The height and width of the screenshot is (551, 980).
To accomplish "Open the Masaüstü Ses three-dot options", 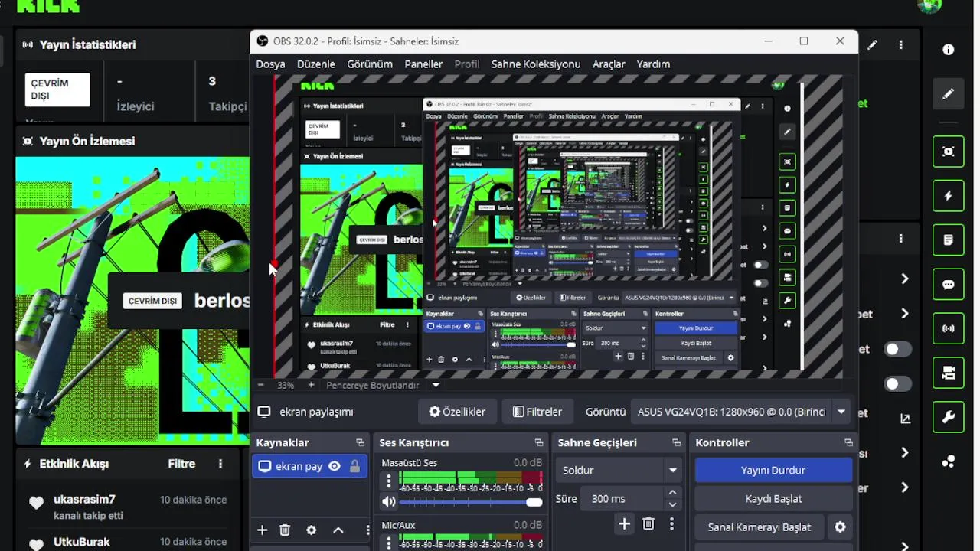I will 389,481.
